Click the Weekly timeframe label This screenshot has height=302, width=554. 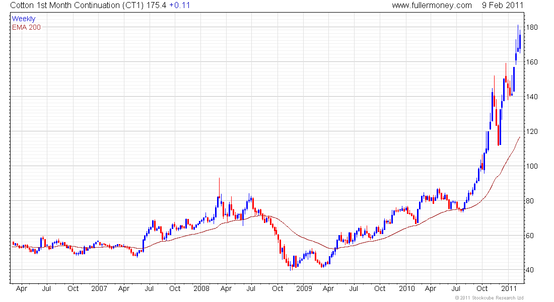pyautogui.click(x=24, y=19)
